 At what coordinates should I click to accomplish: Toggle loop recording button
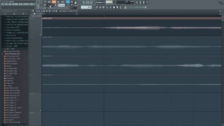point(63,2)
